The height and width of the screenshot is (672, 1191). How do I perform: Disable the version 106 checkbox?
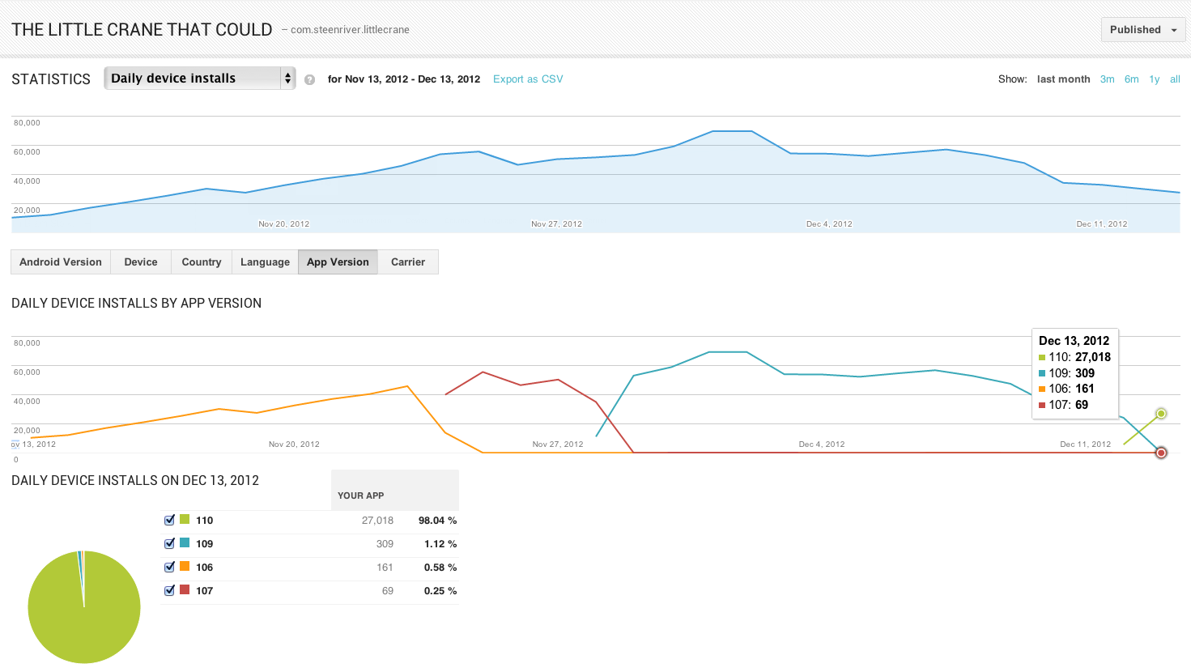(169, 568)
